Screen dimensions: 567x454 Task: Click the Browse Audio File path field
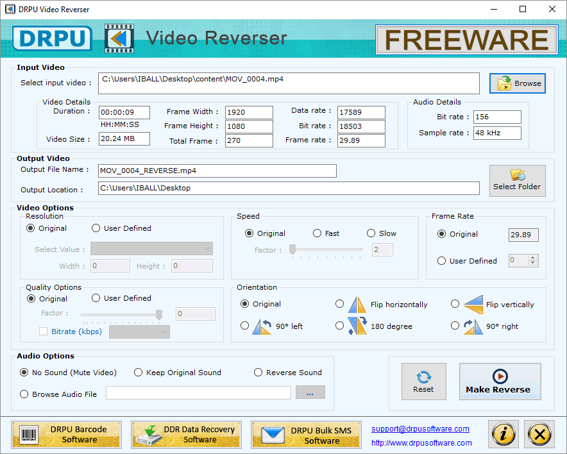coord(198,393)
